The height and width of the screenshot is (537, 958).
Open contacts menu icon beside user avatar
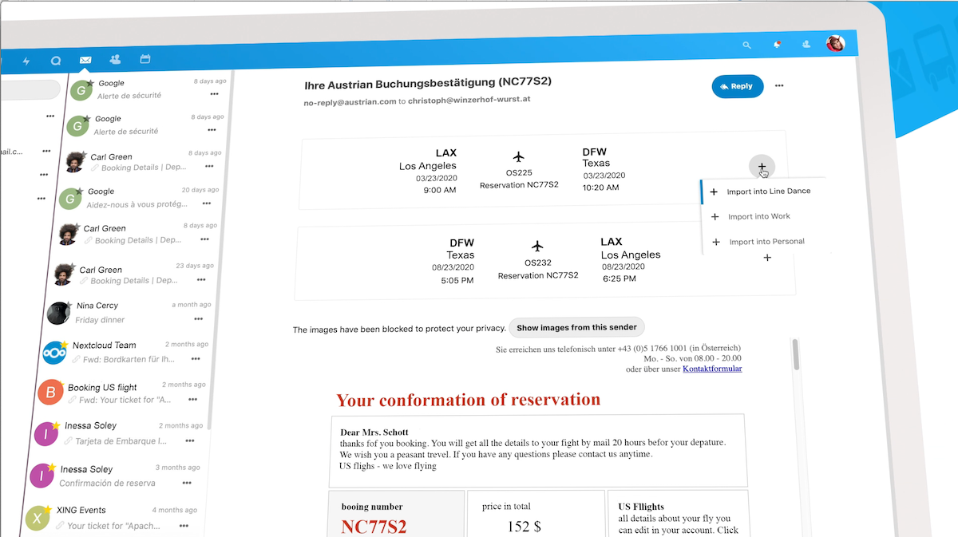pos(806,44)
